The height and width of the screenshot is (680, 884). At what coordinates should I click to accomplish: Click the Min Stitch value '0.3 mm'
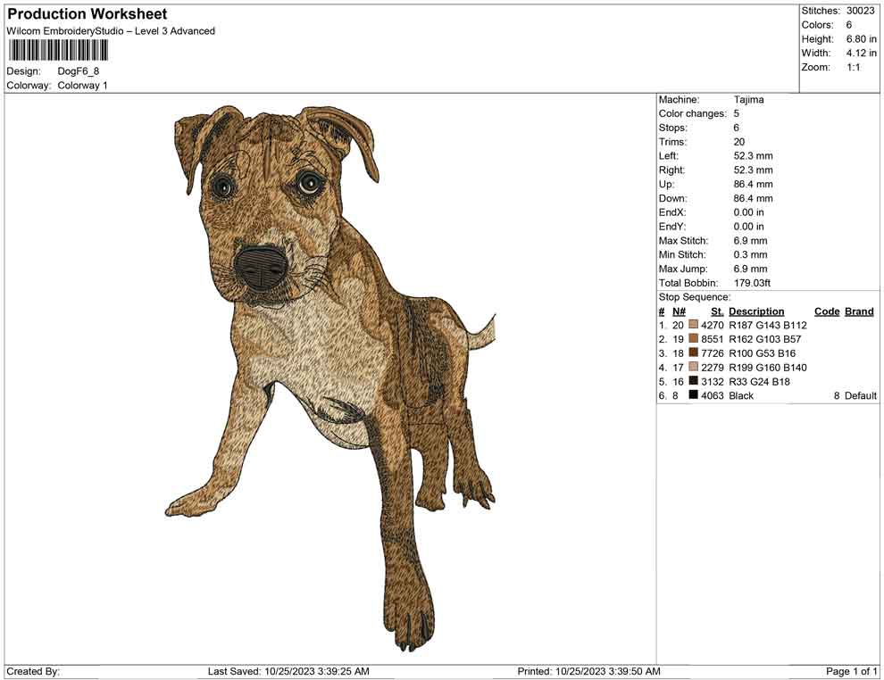coord(750,254)
